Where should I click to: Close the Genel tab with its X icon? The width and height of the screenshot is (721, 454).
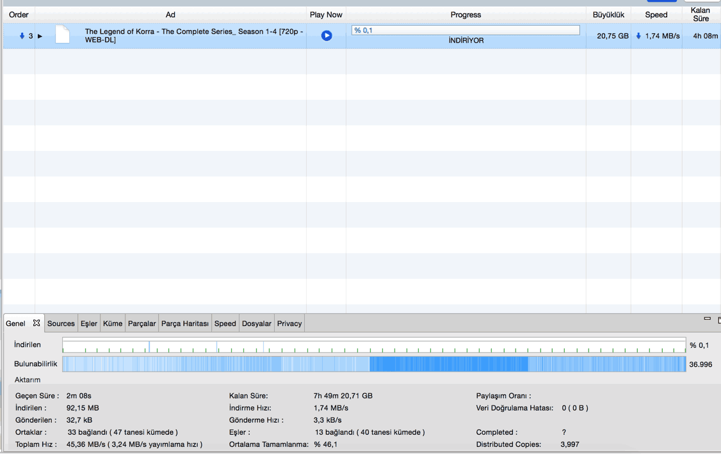point(36,323)
